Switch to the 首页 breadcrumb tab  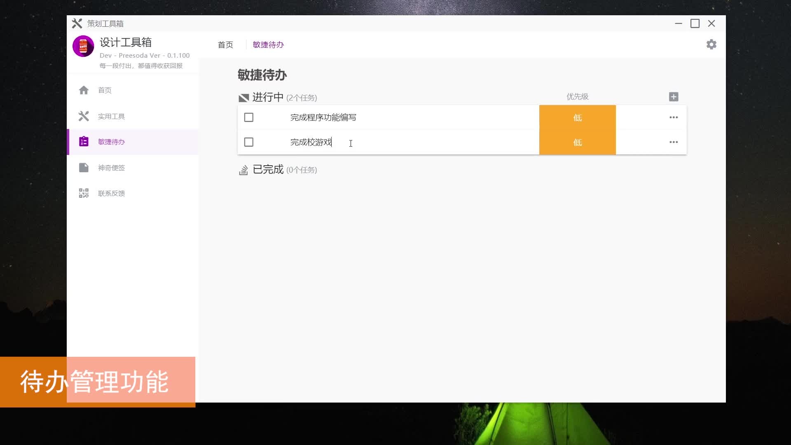225,44
